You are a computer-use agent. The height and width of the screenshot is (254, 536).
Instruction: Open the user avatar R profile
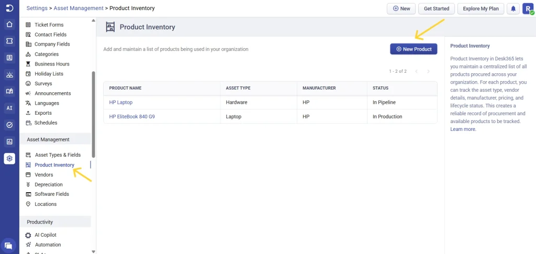[528, 9]
